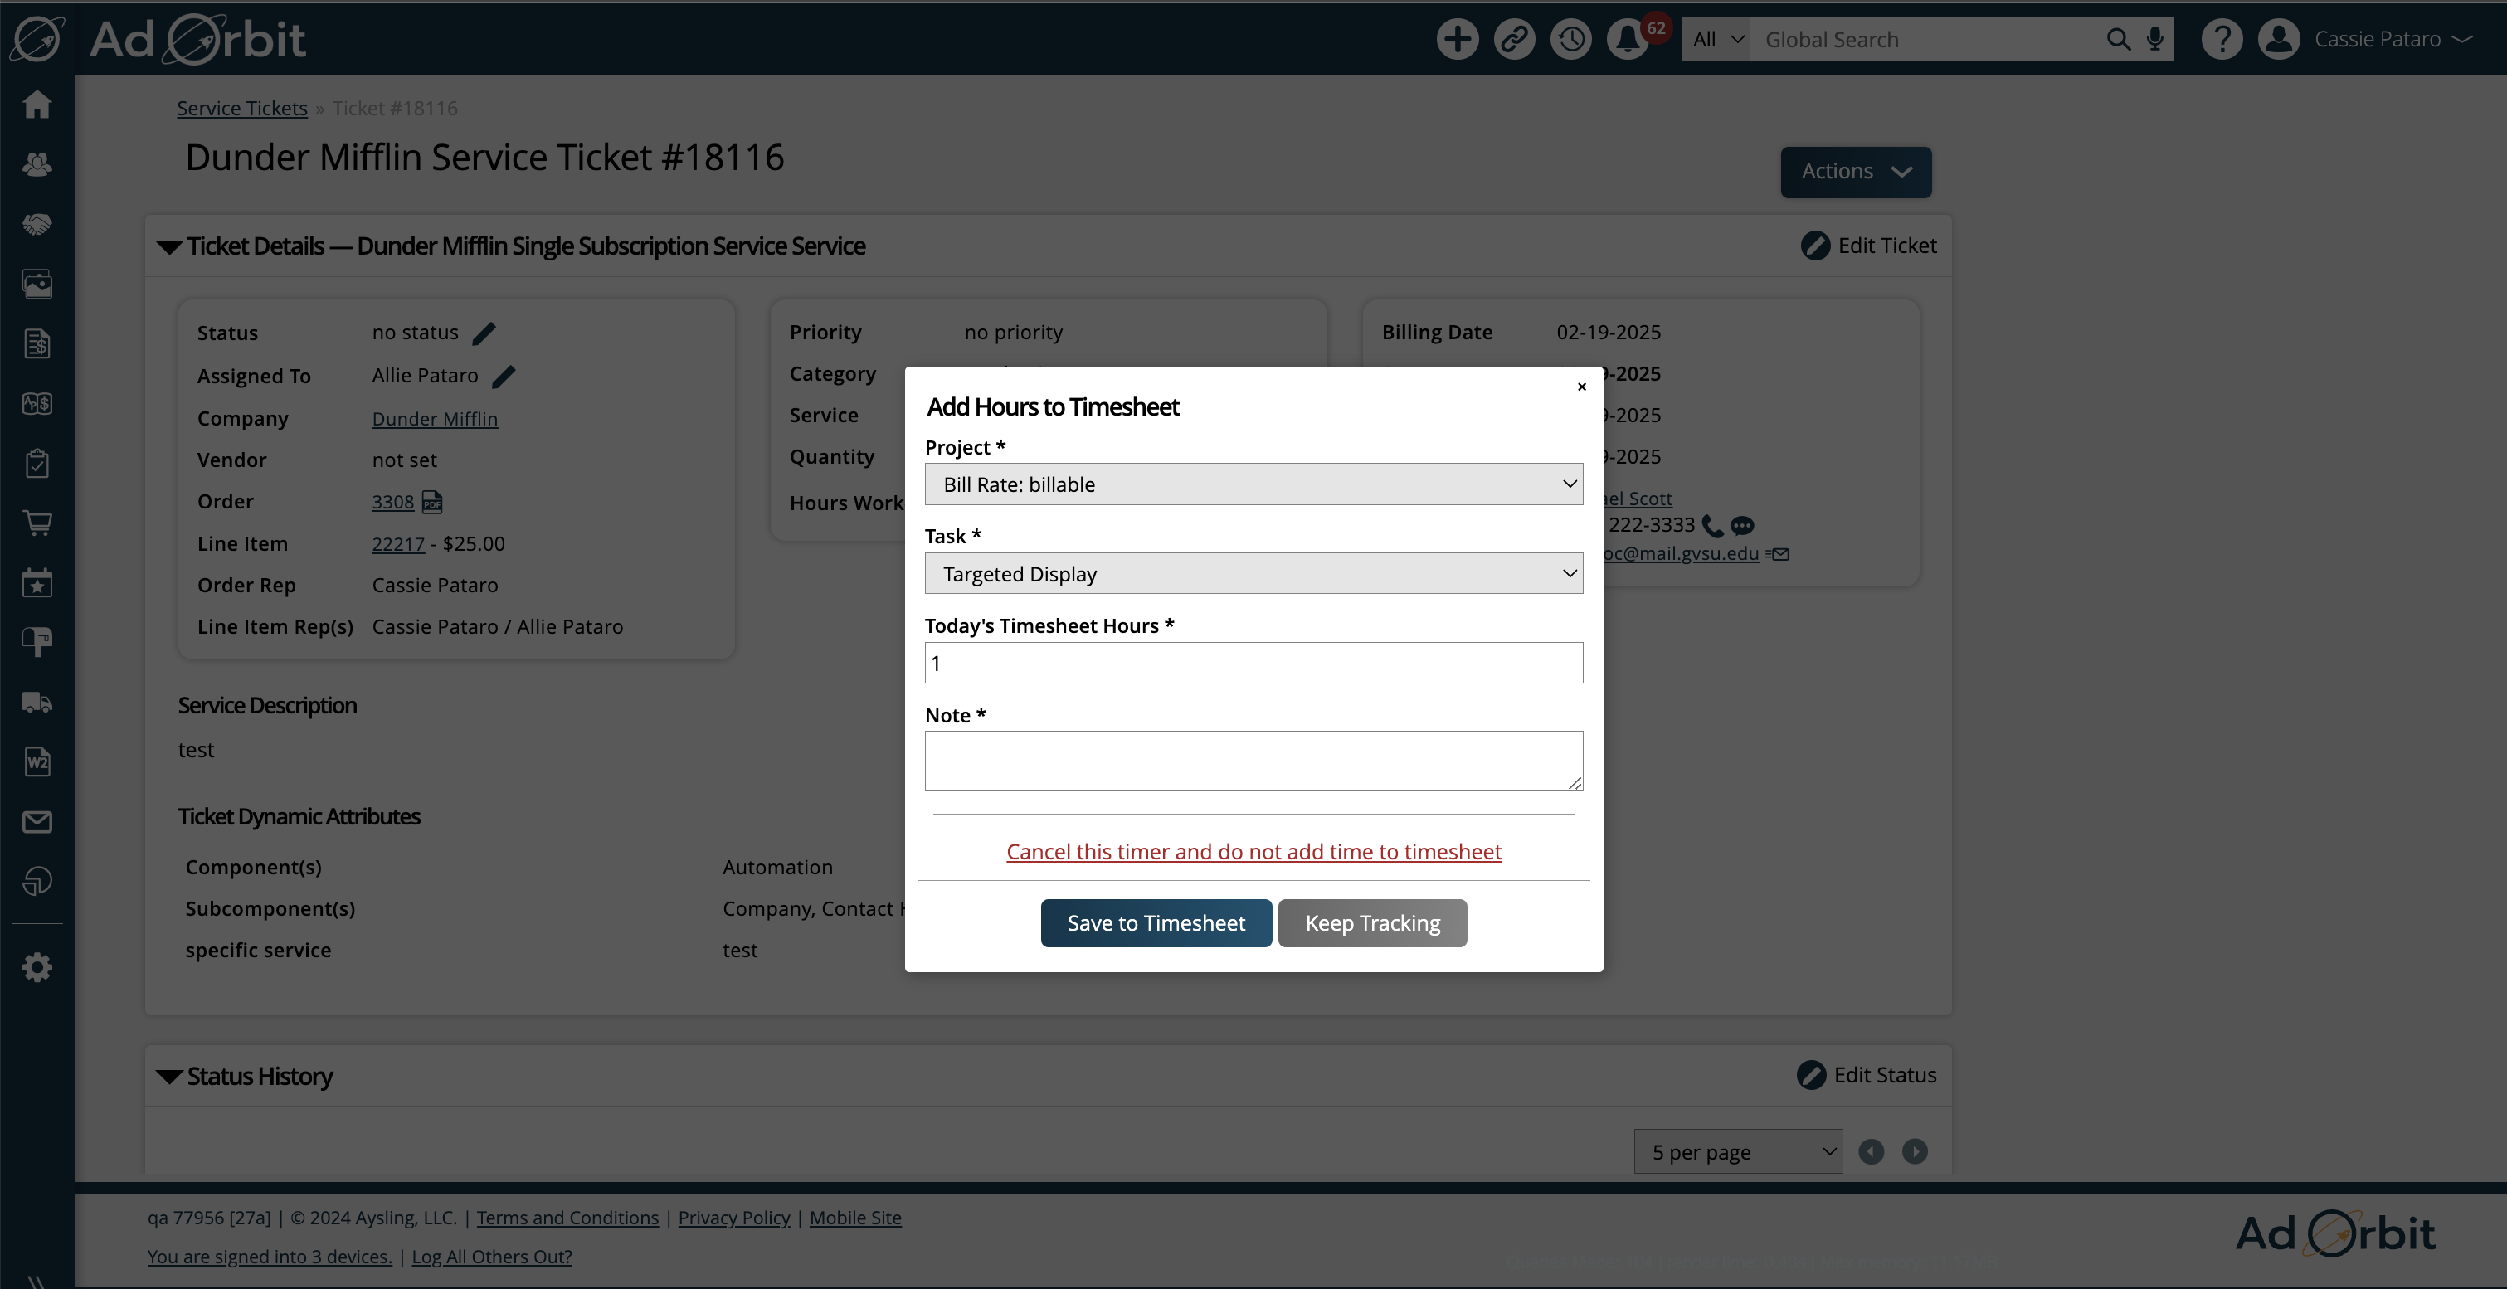
Task: Open the mail envelope icon in sidebar
Action: pyautogui.click(x=37, y=822)
